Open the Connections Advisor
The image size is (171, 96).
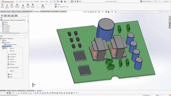tap(17, 6)
